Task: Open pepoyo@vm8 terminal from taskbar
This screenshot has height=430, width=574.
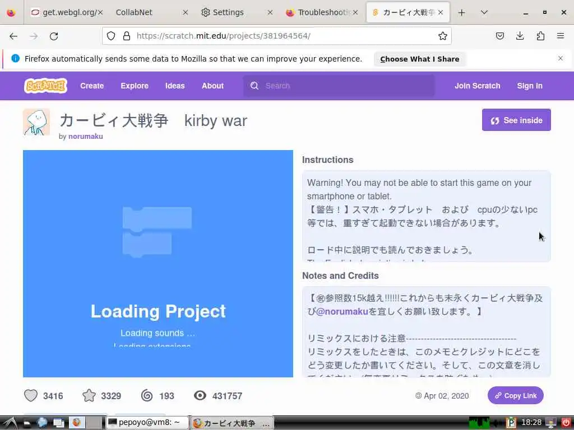Action: tap(147, 423)
